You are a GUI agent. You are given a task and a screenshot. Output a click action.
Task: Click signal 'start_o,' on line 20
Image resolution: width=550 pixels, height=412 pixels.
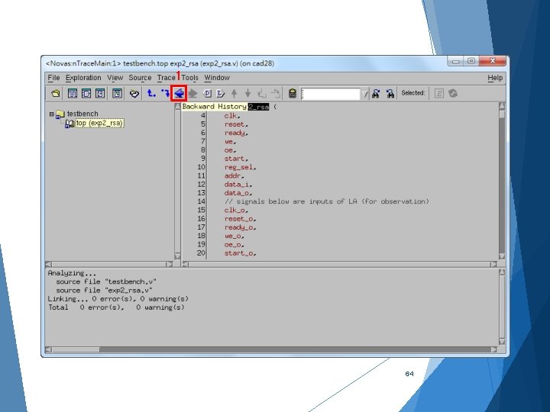coord(240,253)
